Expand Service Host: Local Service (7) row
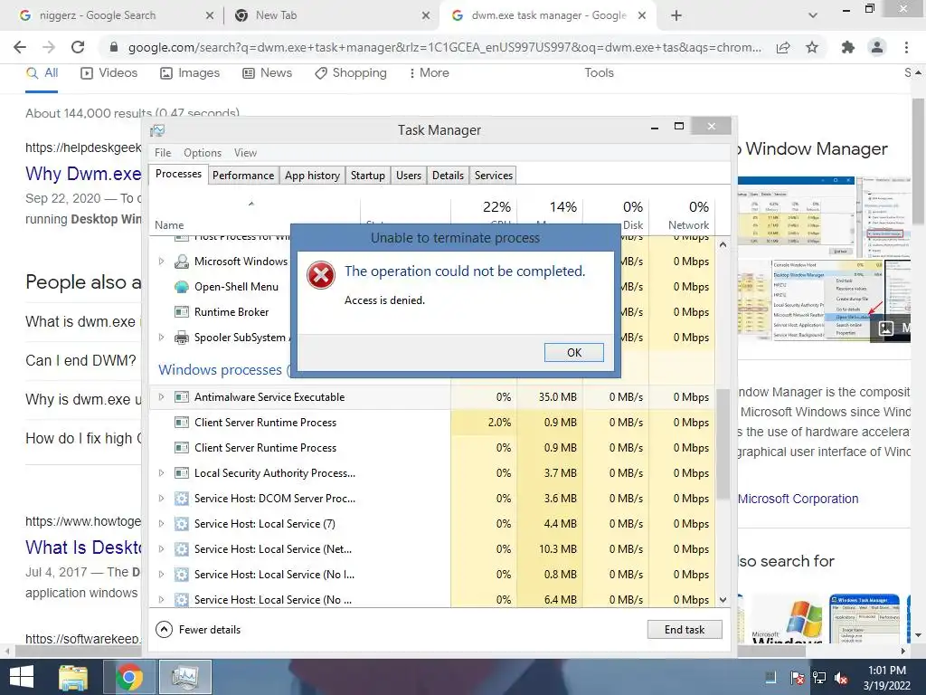Viewport: 926px width, 695px height. [161, 524]
